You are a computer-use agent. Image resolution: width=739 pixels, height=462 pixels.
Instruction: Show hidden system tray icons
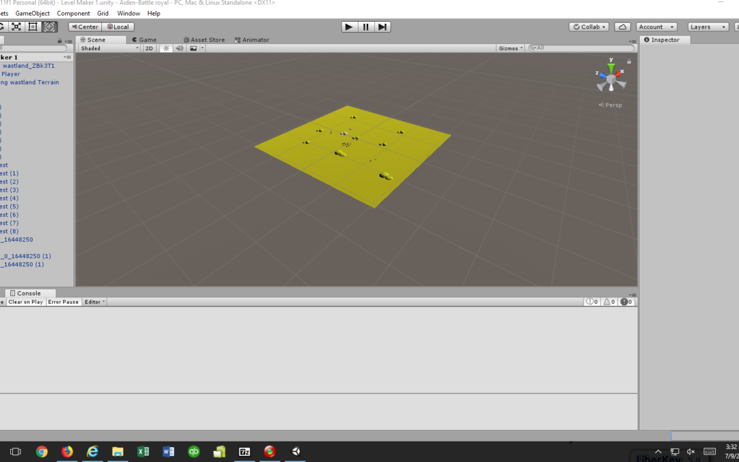coord(658,452)
